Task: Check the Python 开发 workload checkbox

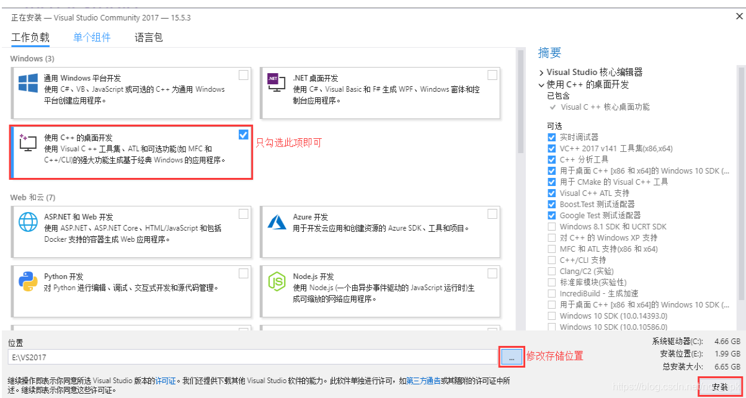Action: pyautogui.click(x=244, y=273)
